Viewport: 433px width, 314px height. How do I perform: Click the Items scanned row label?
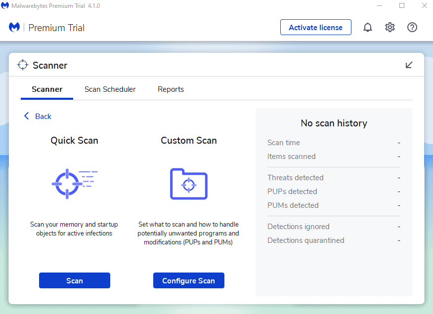tap(291, 157)
